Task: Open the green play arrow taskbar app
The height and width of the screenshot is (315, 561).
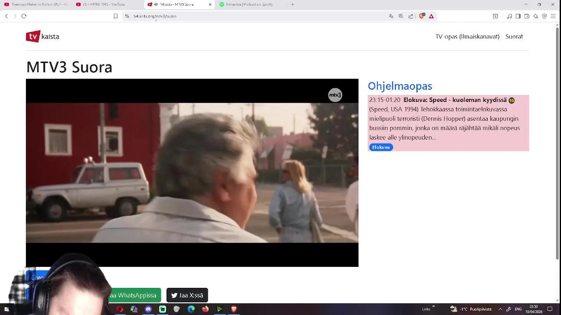Action: click(220, 309)
